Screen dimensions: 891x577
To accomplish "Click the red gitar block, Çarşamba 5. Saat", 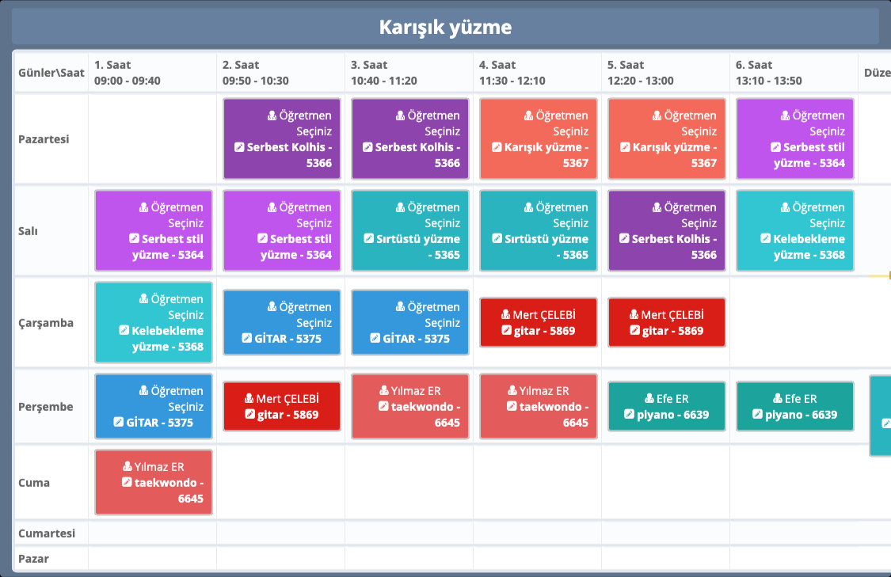I will point(666,323).
